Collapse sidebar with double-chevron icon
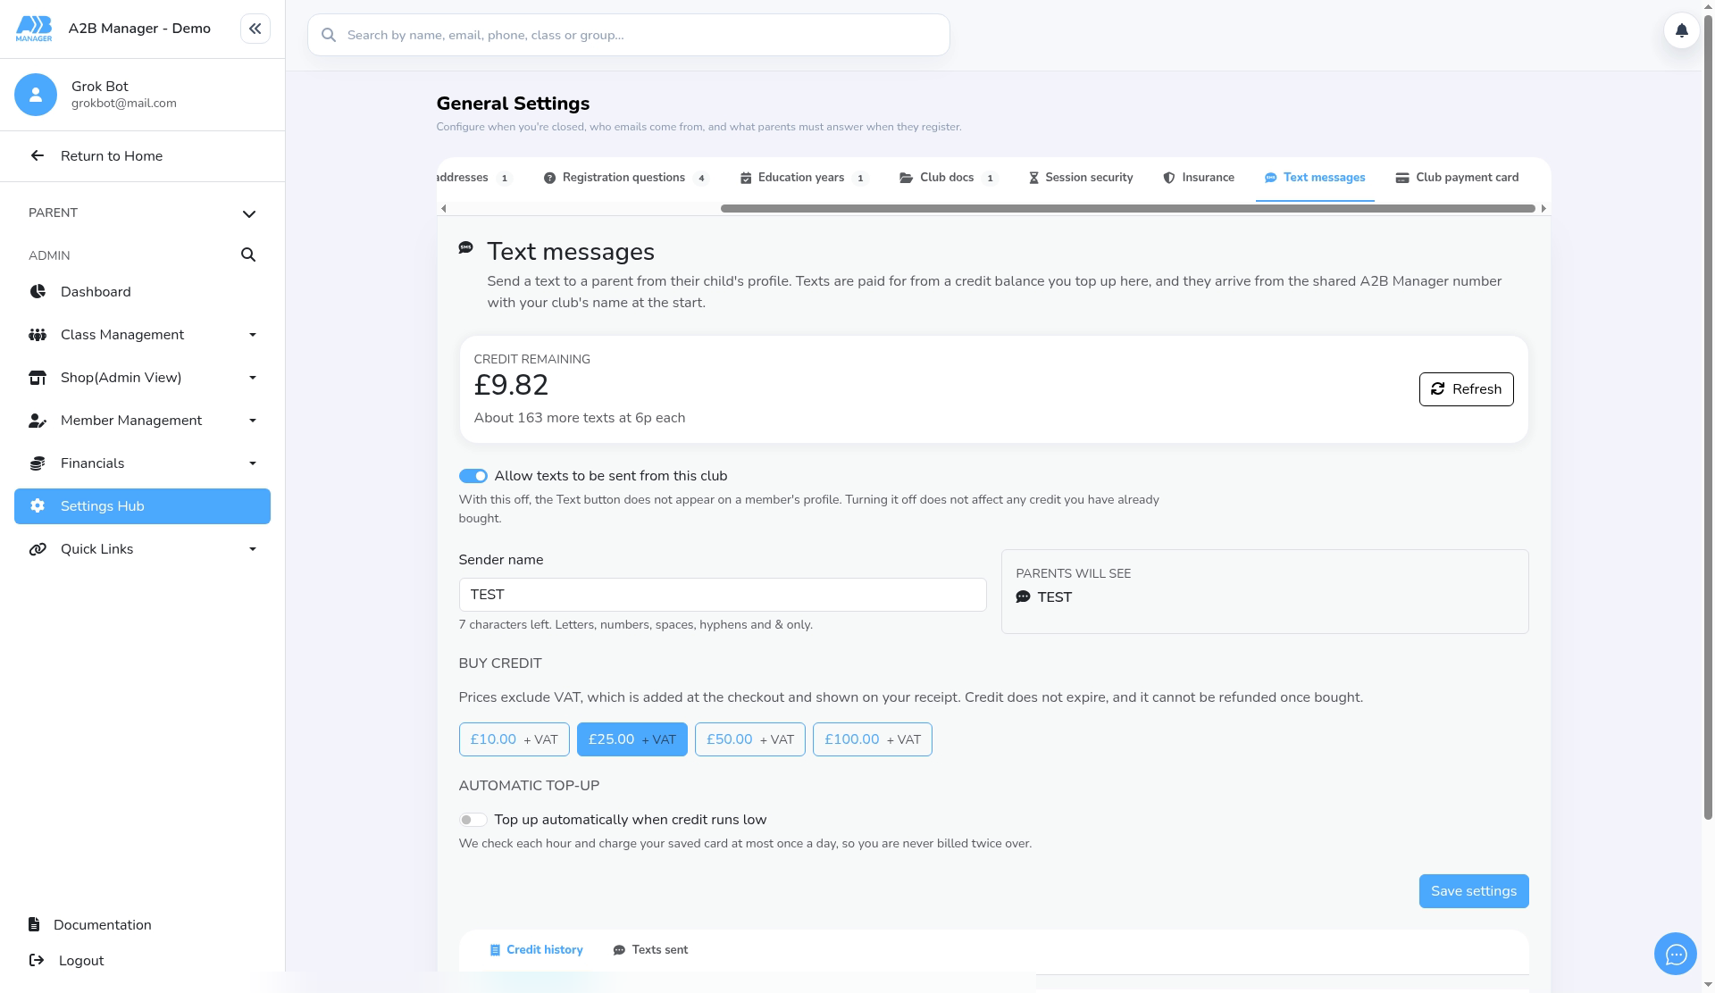Viewport: 1715px width, 993px height. click(x=255, y=29)
